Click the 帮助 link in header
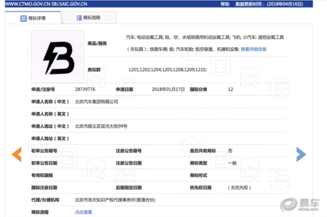The height and width of the screenshot is (217, 327). tap(225, 4)
